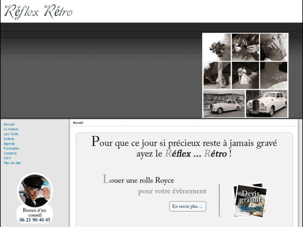Click the Rolls Royce front view photo
This screenshot has height=227, width=303.
(x=266, y=104)
